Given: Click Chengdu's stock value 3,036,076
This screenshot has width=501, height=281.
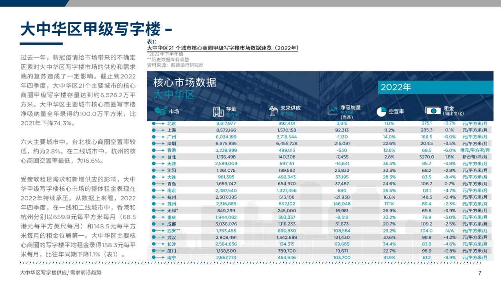Looking at the screenshot, I should (x=226, y=224).
